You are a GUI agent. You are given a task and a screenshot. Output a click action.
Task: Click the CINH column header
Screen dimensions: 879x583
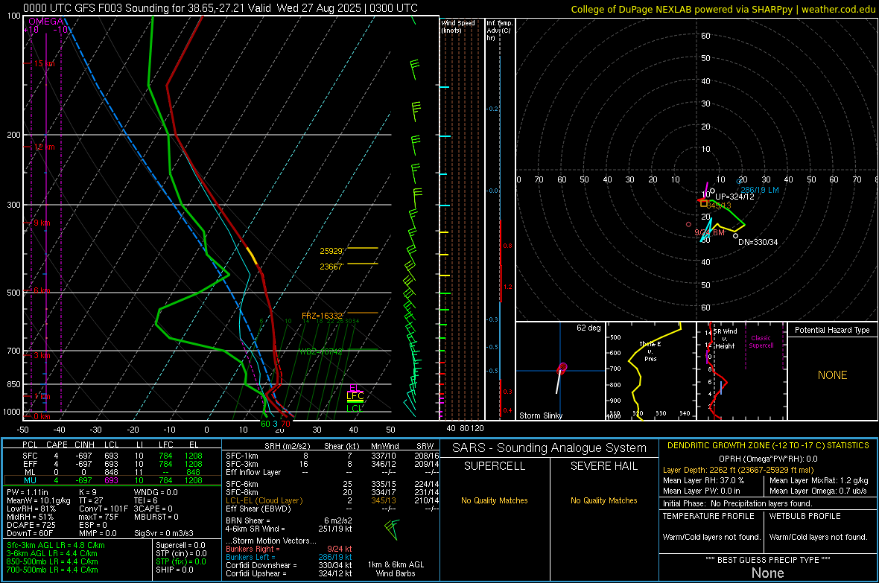tap(85, 445)
